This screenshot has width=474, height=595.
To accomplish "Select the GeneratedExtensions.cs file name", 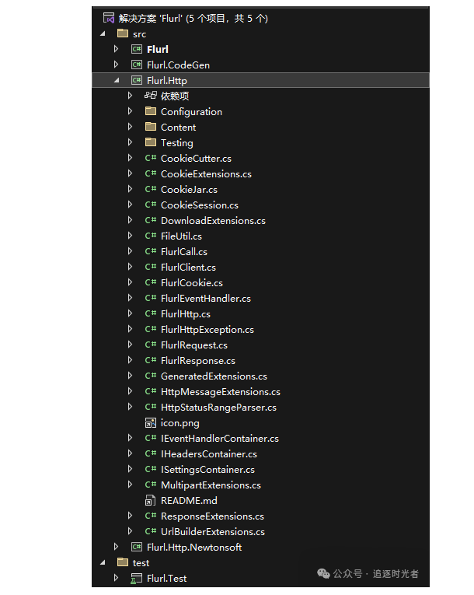I will 214,376.
